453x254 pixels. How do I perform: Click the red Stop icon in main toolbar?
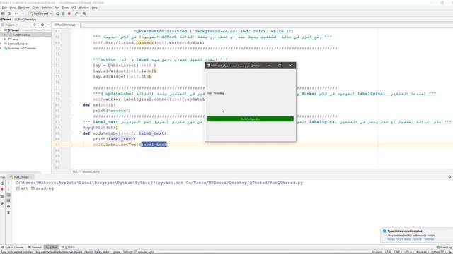[x=69, y=13]
